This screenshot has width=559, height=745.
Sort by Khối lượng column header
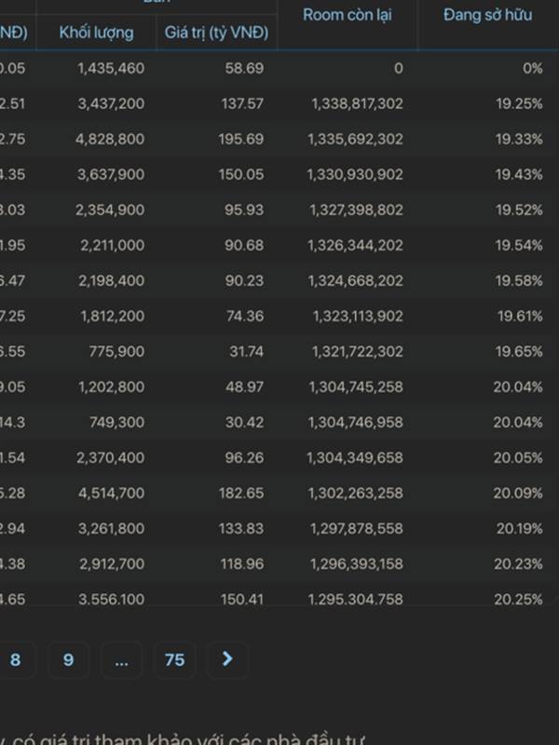click(96, 33)
